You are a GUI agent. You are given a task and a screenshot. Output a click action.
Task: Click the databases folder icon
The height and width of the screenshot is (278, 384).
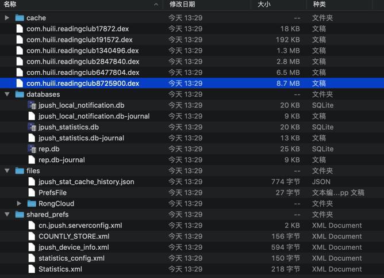[20, 94]
